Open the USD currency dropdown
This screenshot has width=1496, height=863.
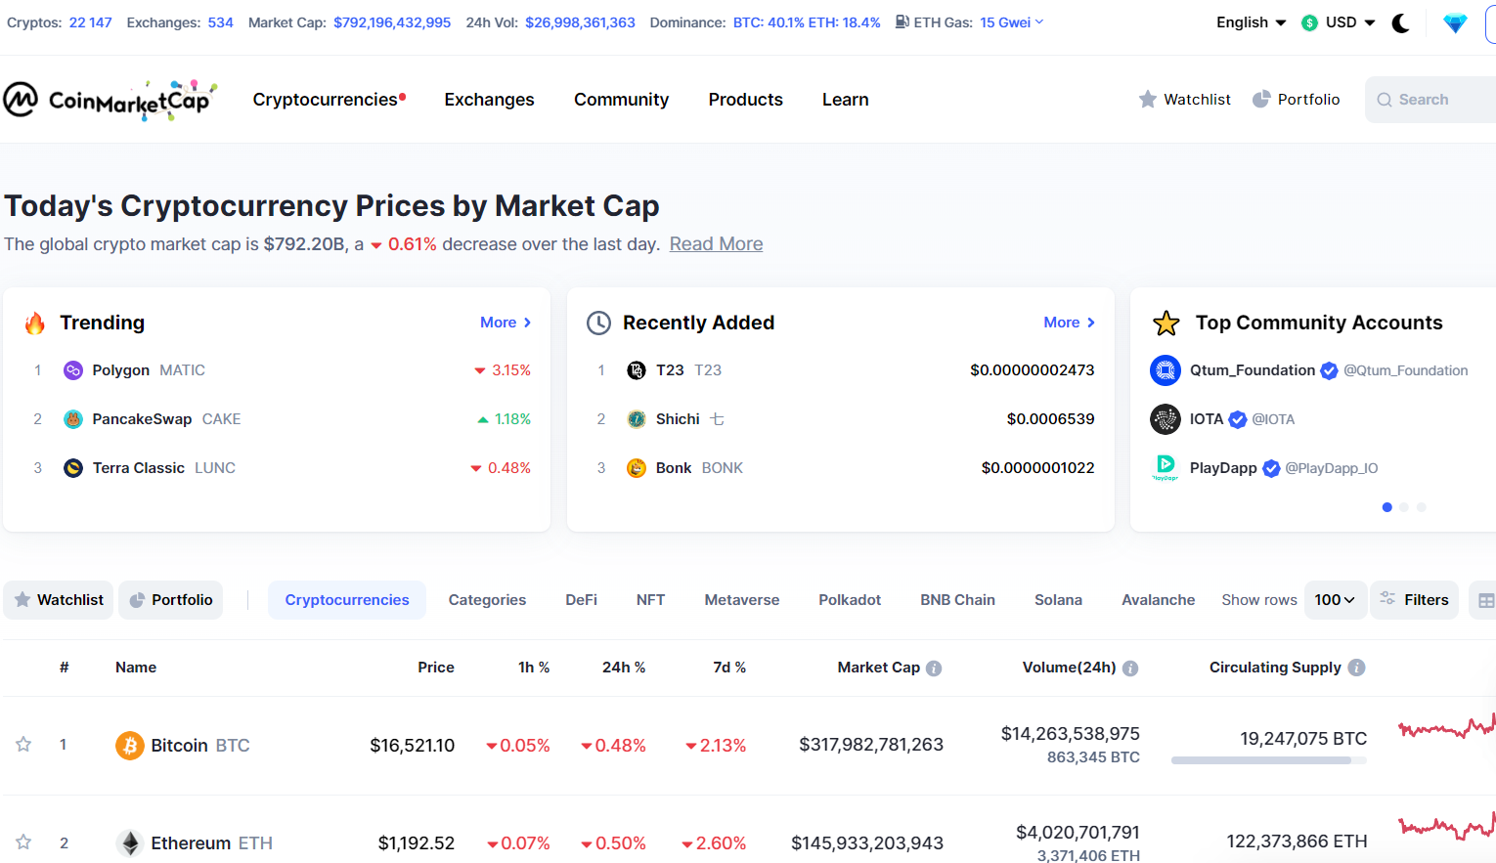1339,22
